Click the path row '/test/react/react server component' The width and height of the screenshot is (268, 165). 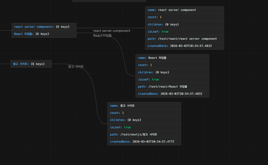(x=184, y=39)
